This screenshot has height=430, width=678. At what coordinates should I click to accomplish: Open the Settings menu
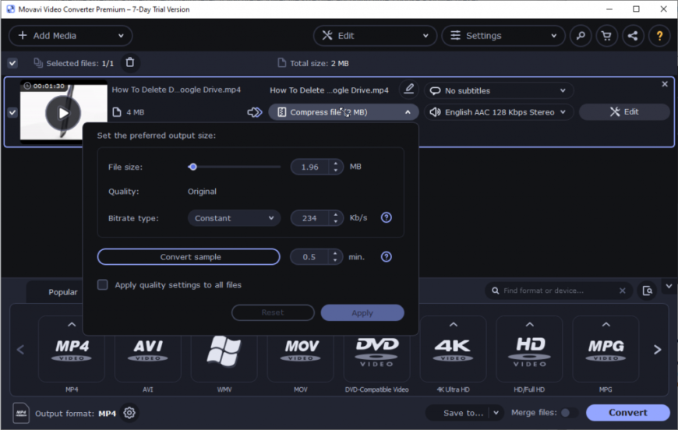pos(503,36)
